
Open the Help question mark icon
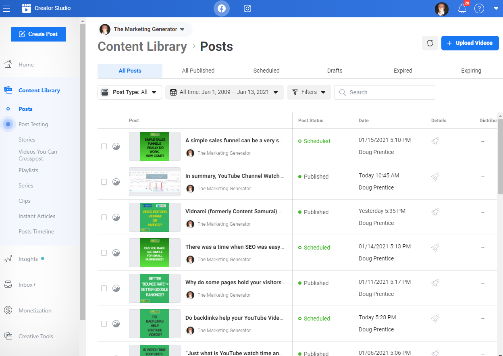tap(479, 8)
